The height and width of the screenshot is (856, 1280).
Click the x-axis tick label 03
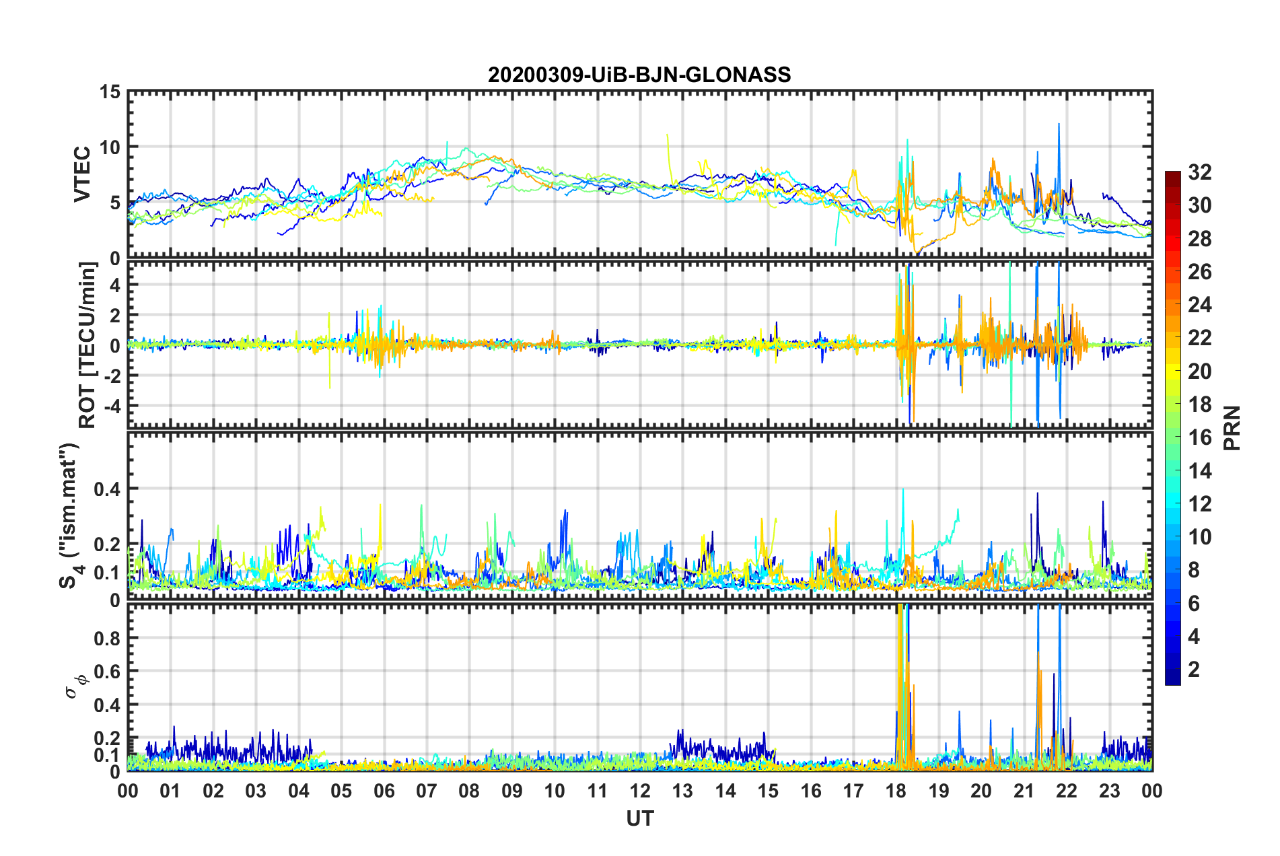(256, 791)
